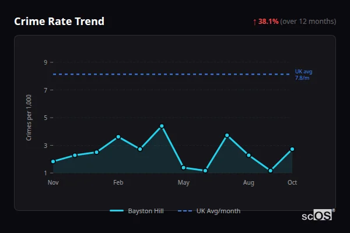
Task: Select the data point just before Oct (September)
Action: point(271,171)
